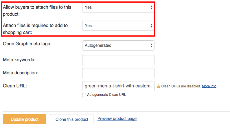Click the "Clean URL:" field label
Image resolution: width=230 pixels, height=133 pixels.
tap(15, 86)
